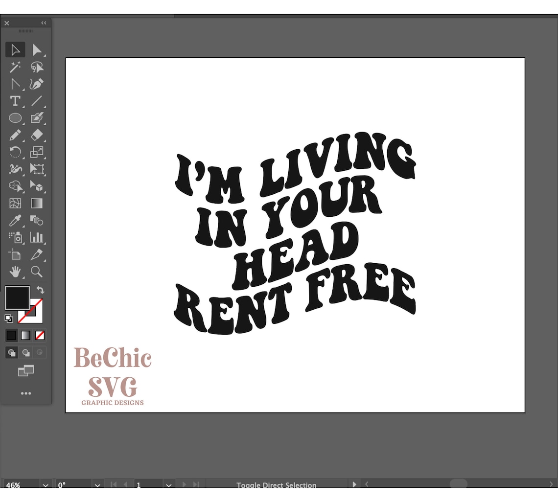
Task: Choose the Ellipse tool
Action: [15, 118]
